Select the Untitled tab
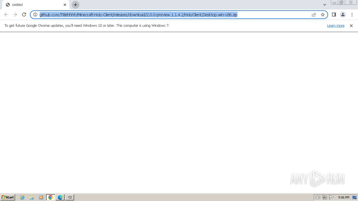The height and width of the screenshot is (201, 358). 36,5
